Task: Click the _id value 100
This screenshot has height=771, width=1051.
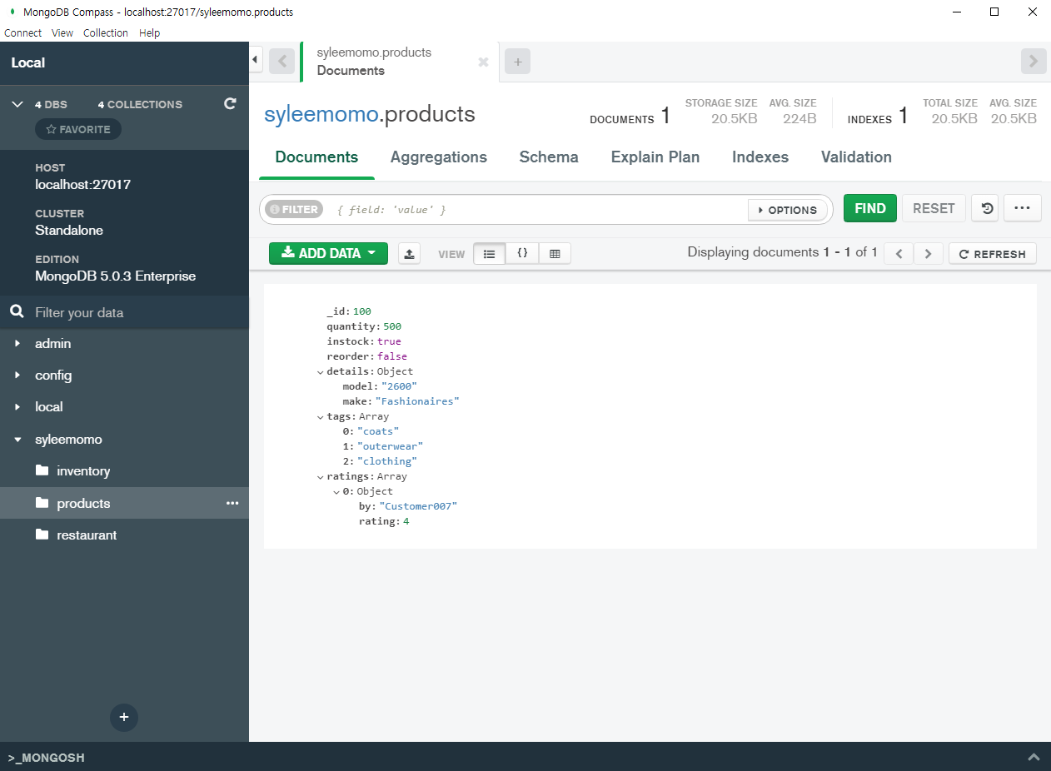Action: [362, 311]
